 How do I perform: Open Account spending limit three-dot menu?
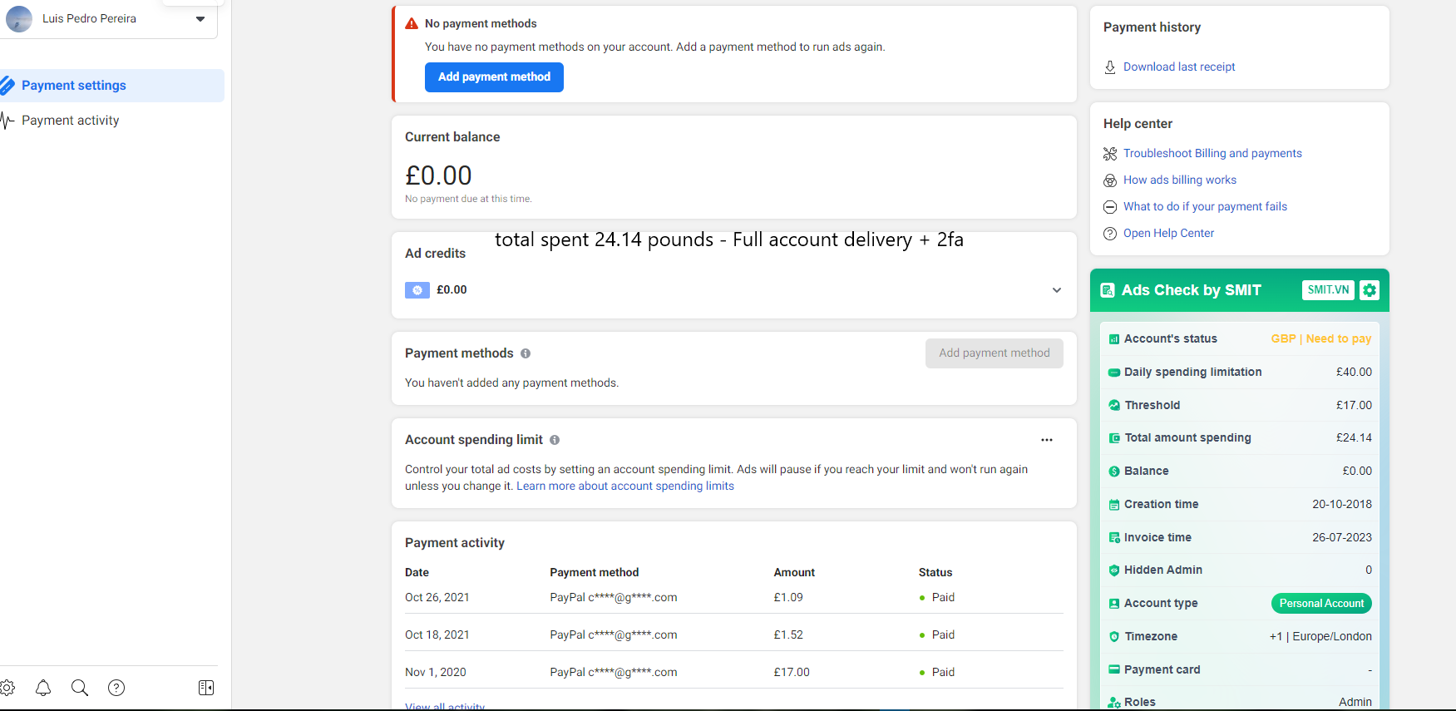pyautogui.click(x=1047, y=440)
